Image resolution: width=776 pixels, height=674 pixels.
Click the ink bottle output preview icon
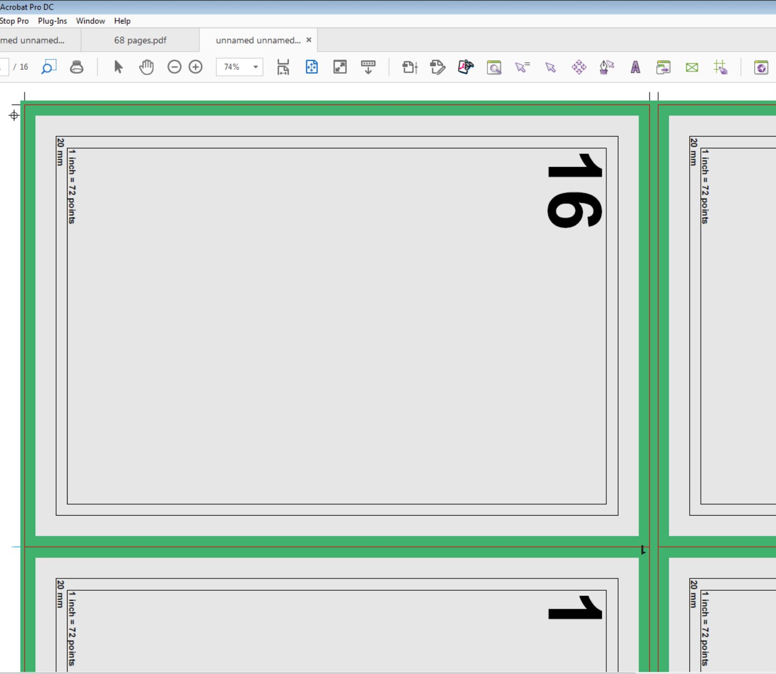(77, 67)
